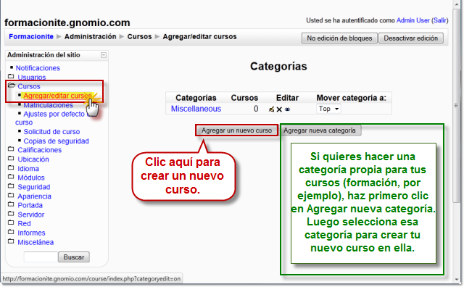Open the Usuarios admin section
This screenshot has width=464, height=287.
click(x=32, y=78)
